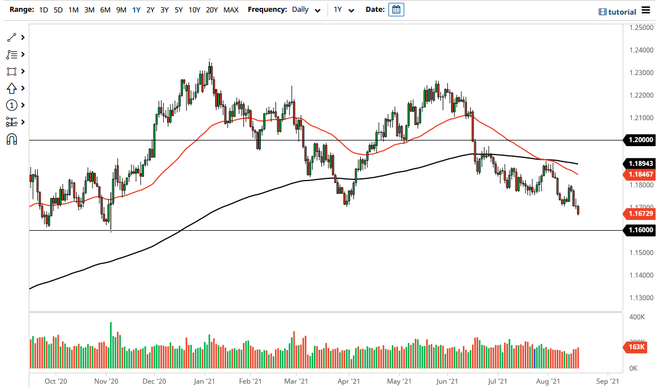Click the red 1.16729 price label
The width and height of the screenshot is (660, 391).
[x=640, y=214]
